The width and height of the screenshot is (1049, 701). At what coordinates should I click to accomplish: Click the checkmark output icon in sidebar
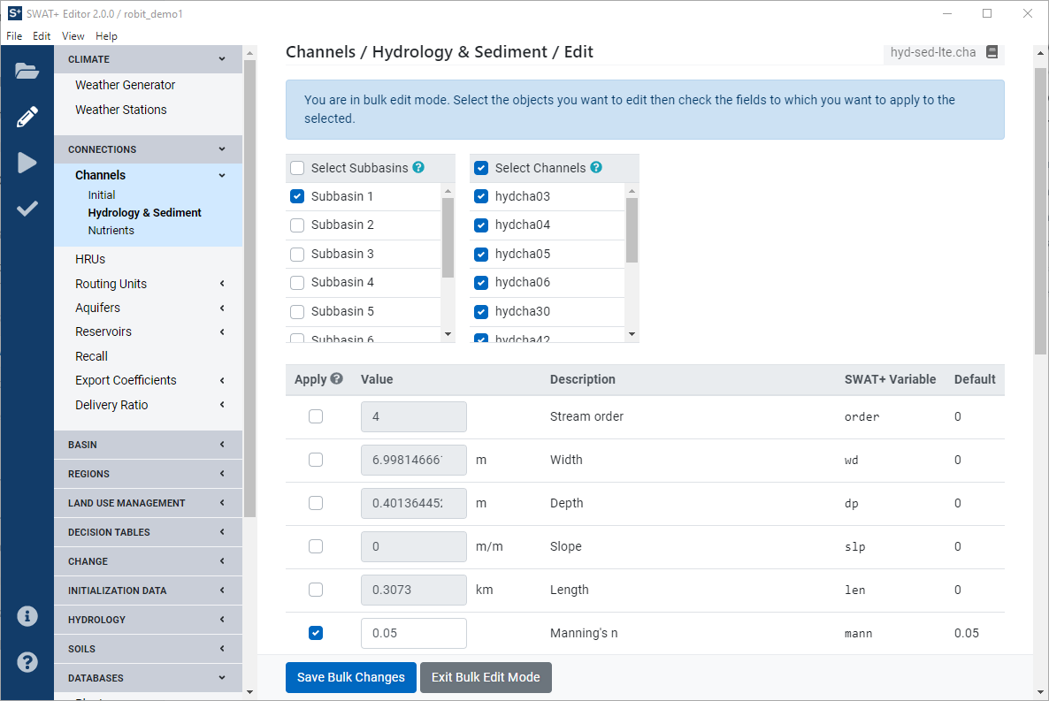(27, 209)
